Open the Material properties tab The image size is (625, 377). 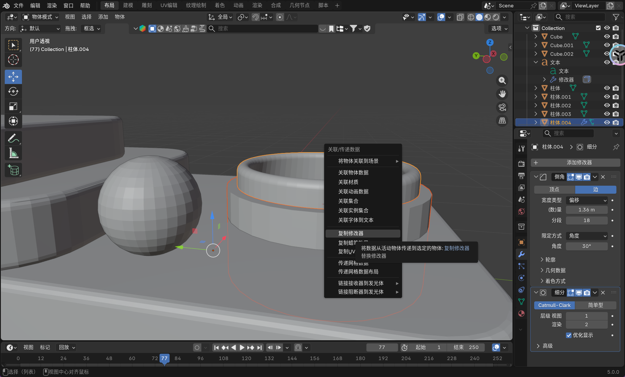point(521,314)
